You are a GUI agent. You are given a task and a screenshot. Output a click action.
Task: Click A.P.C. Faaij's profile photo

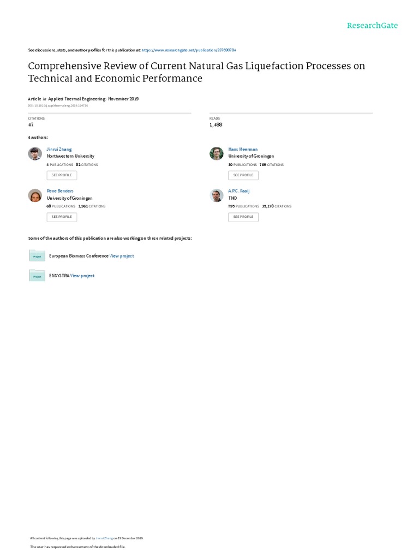pyautogui.click(x=217, y=195)
